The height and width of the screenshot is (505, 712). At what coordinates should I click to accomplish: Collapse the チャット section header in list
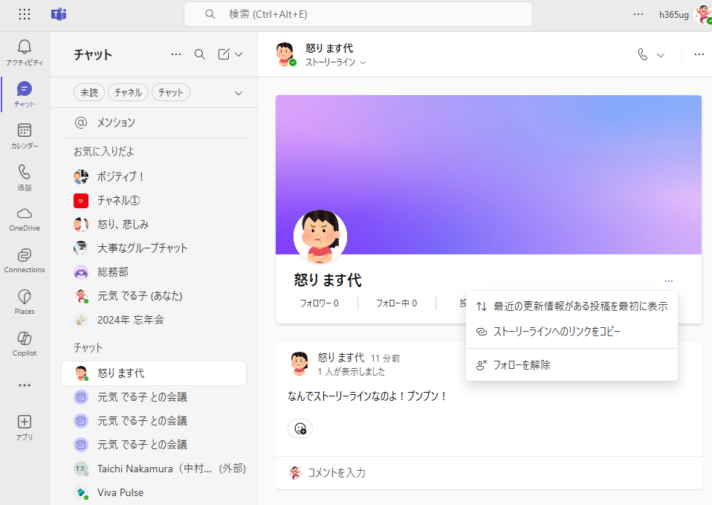pos(88,348)
